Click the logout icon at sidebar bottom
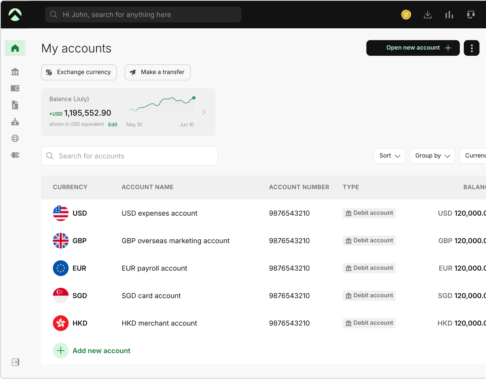The width and height of the screenshot is (486, 379). coord(16,362)
